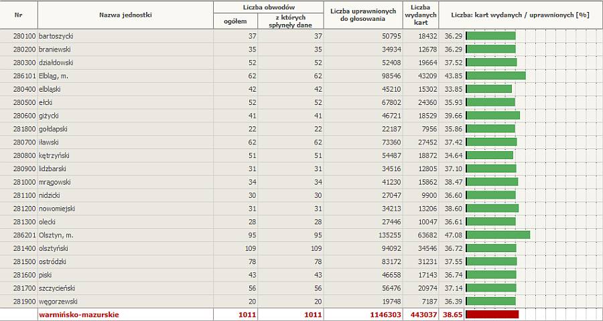Viewport: 603px width, 321px height.
Task: Click the Nr column header
Action: pos(18,15)
